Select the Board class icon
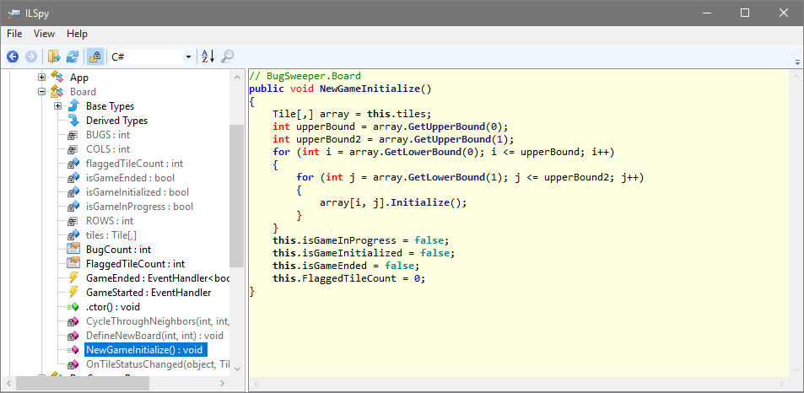804x393 pixels. coord(57,91)
